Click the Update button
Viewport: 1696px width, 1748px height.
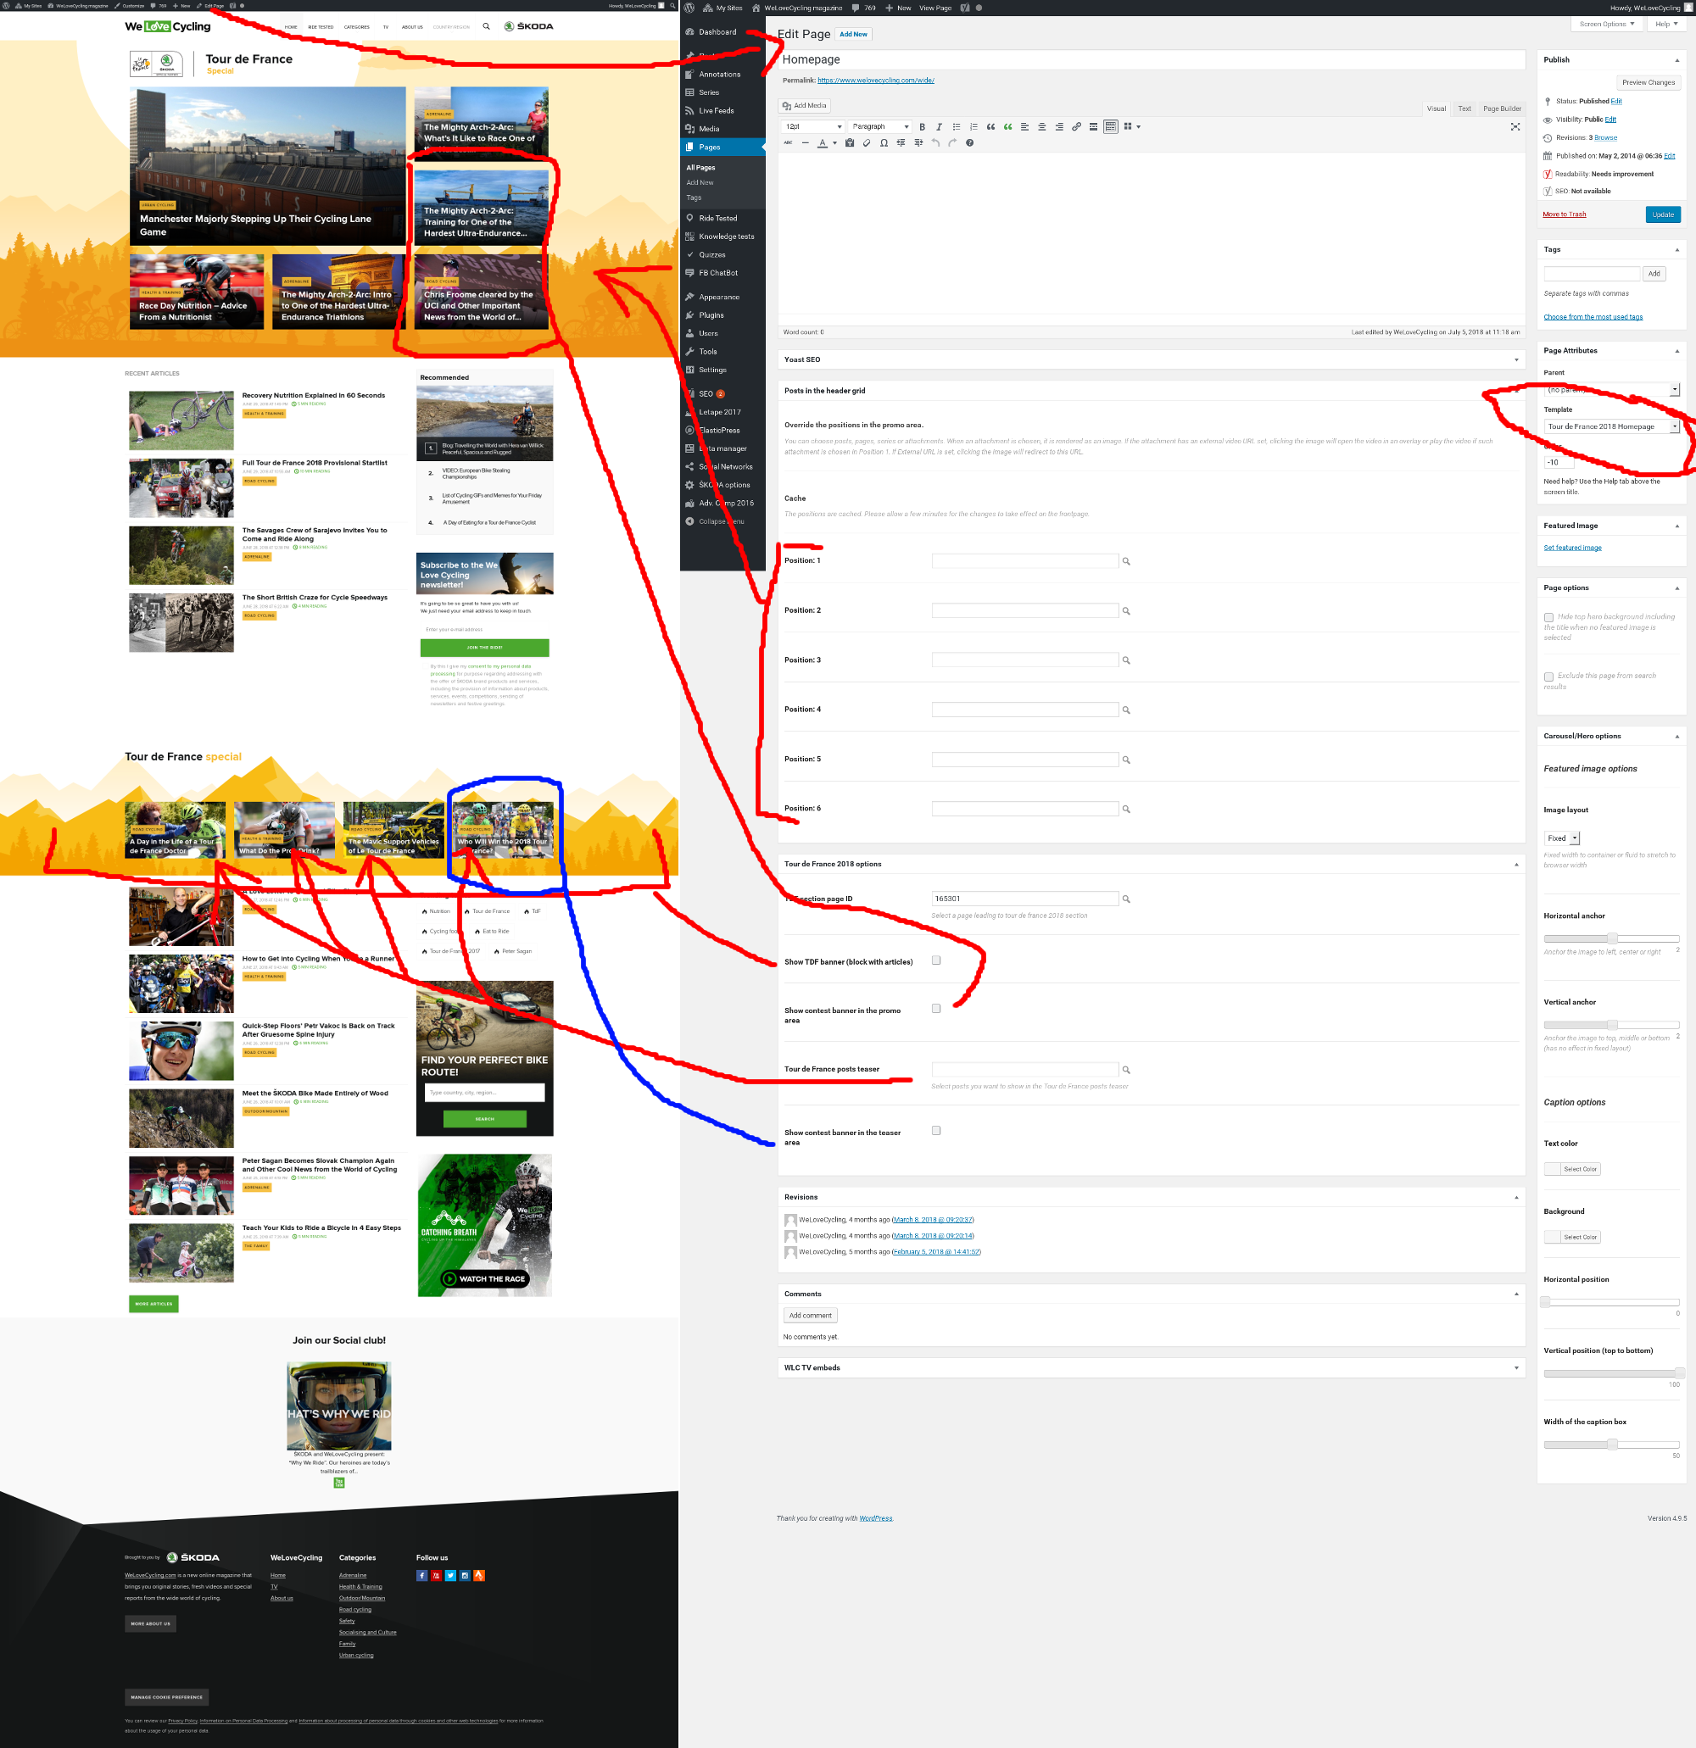coord(1662,214)
